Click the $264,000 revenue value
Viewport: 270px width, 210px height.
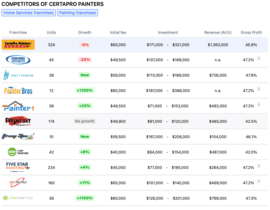[x=218, y=167]
